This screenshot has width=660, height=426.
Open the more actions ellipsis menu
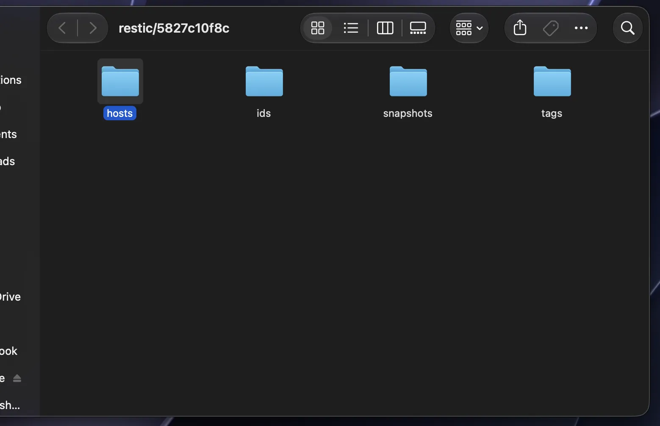581,28
